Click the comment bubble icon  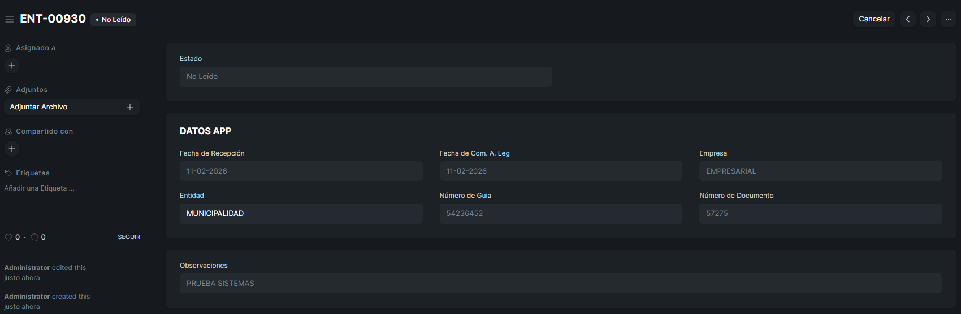tap(34, 237)
